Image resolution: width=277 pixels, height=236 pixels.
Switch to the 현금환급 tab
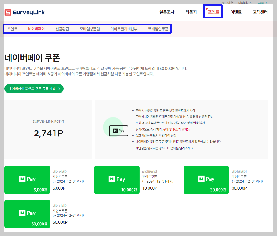click(x=62, y=29)
